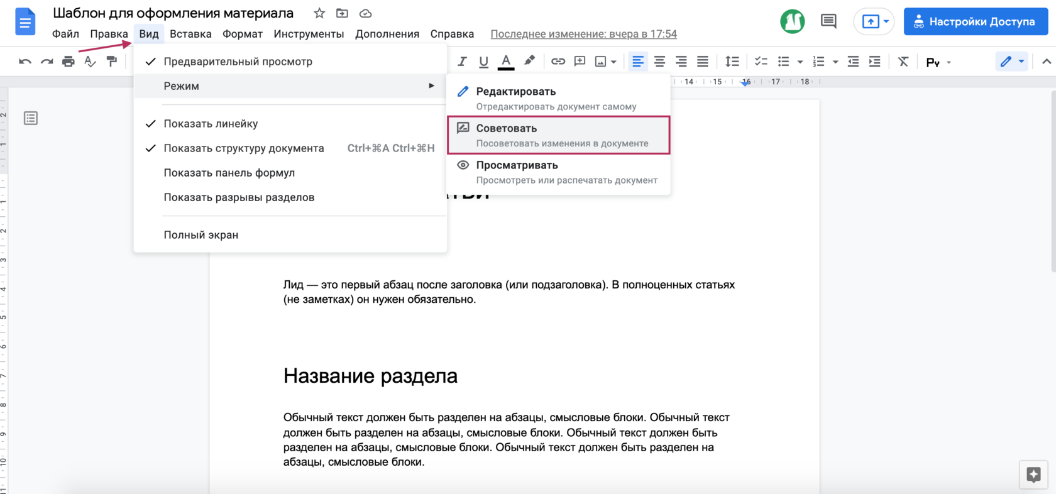Undo the last action
The image size is (1056, 494).
[25, 62]
